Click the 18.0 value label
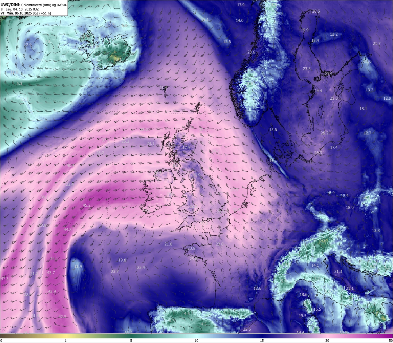Viewport: 393px width, 343px height. coord(350,208)
